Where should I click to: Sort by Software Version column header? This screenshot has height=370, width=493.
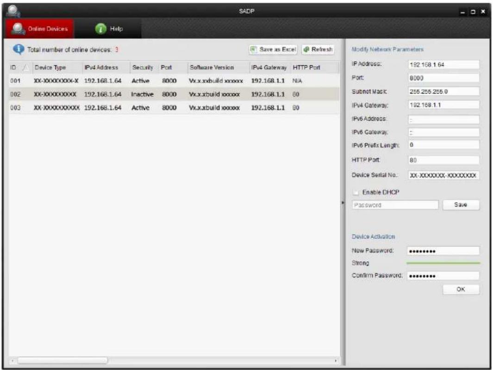pos(218,67)
